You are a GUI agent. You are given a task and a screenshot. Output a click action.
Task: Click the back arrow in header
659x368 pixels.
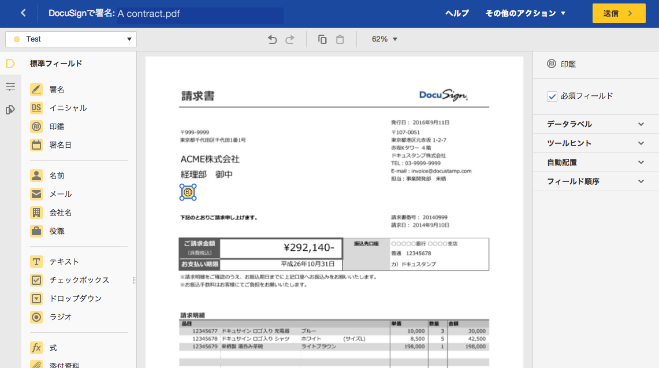23,13
